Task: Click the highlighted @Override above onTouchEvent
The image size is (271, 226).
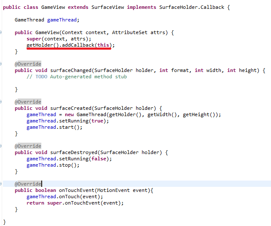Action: [28, 184]
